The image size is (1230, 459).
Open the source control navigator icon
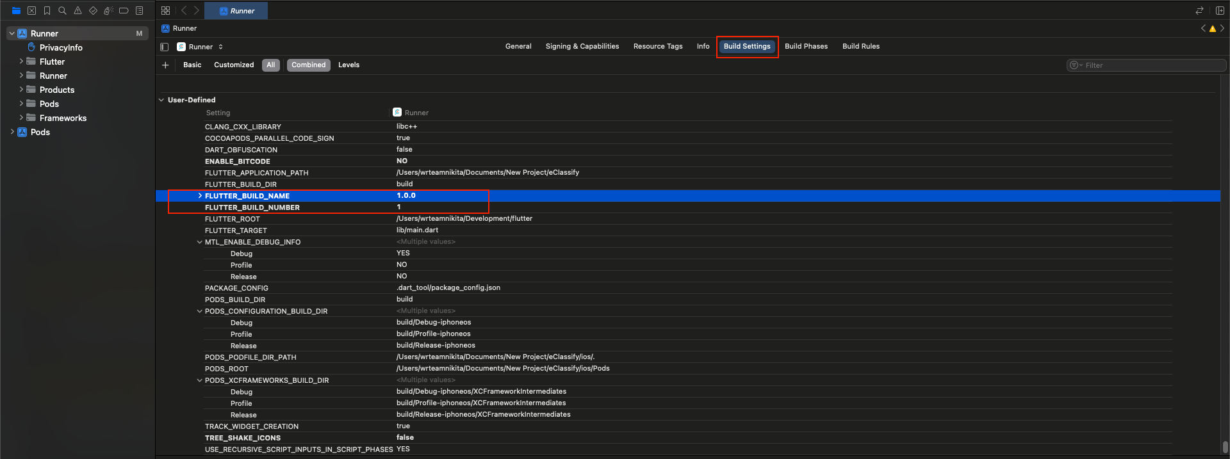[x=31, y=11]
